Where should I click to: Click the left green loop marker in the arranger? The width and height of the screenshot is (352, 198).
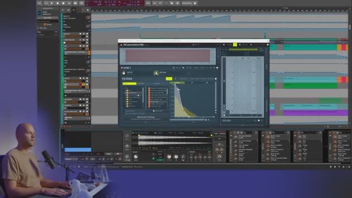pos(140,35)
